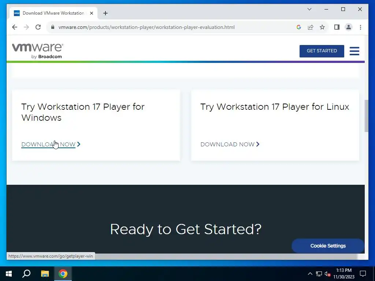This screenshot has height=281, width=375.
Task: View site information via lock icon
Action: (x=53, y=27)
